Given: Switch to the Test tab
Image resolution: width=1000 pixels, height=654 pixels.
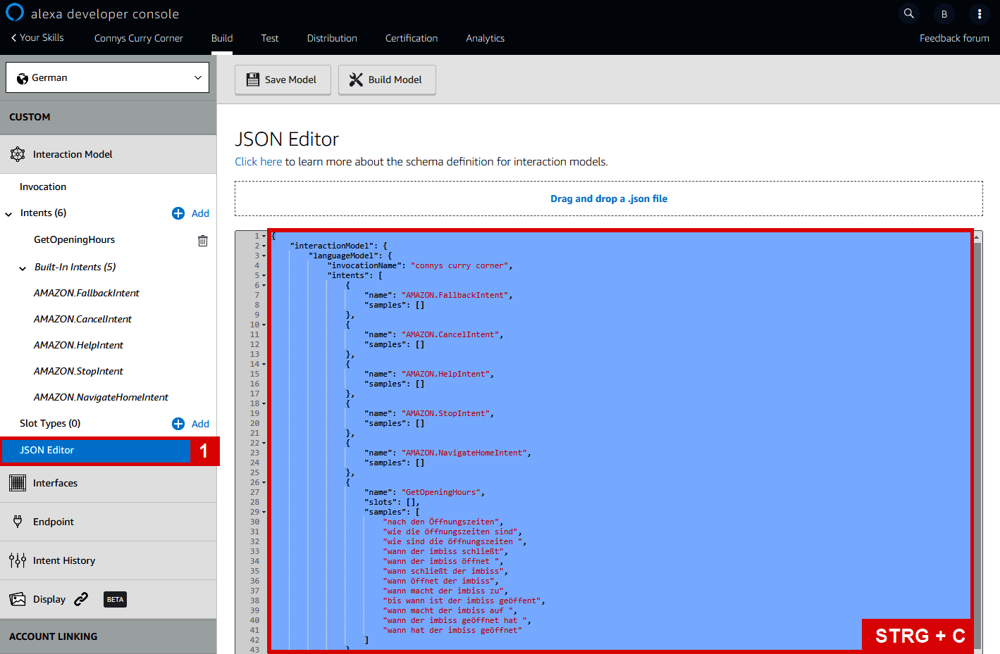Looking at the screenshot, I should pyautogui.click(x=270, y=38).
